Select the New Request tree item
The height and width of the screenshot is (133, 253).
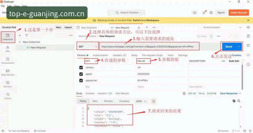pyautogui.click(x=36, y=48)
